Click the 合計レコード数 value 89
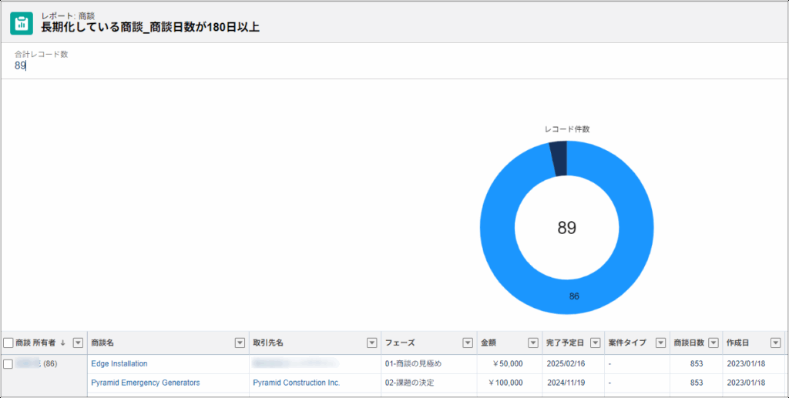 pyautogui.click(x=20, y=66)
